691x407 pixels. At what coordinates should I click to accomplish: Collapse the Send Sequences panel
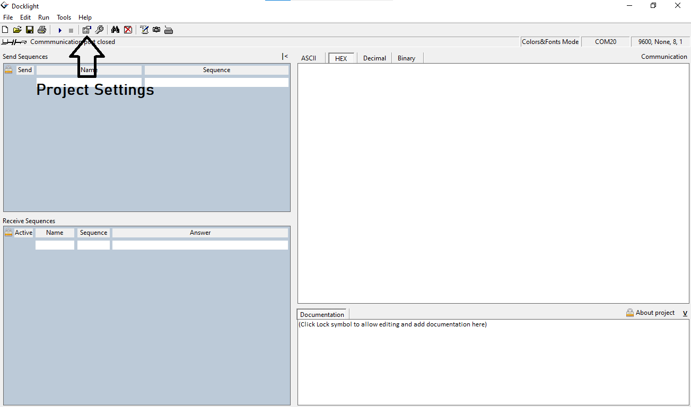click(x=285, y=56)
